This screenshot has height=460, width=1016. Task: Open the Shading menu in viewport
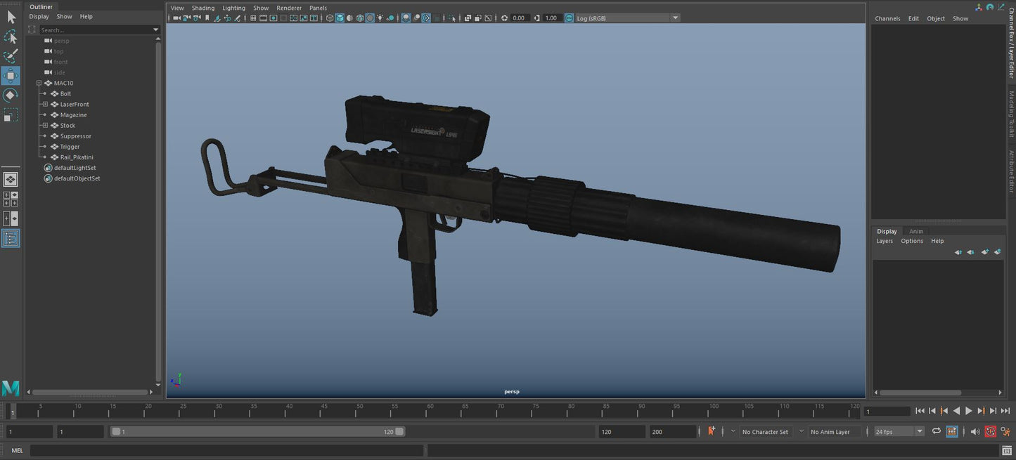point(203,8)
